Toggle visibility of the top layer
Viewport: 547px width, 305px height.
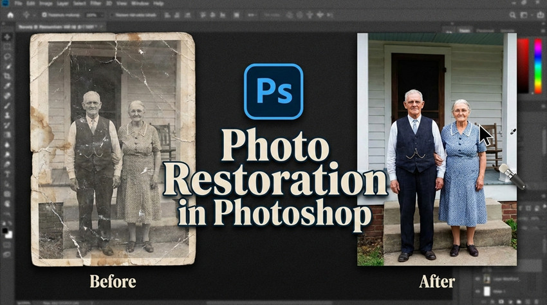point(477,279)
